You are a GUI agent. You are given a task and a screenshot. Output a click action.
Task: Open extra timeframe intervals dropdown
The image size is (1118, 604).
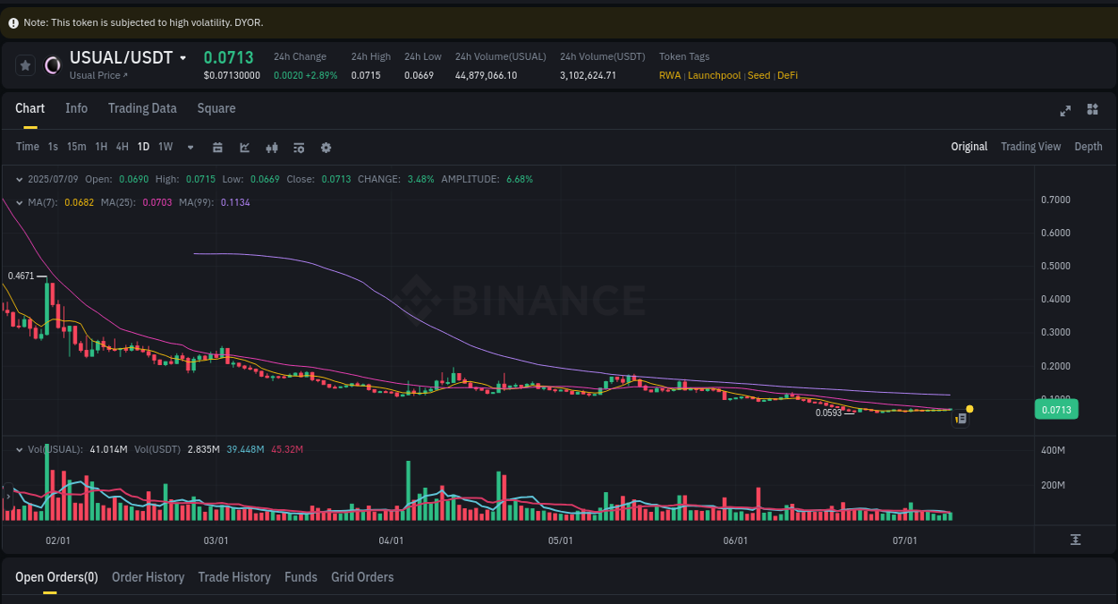(190, 147)
